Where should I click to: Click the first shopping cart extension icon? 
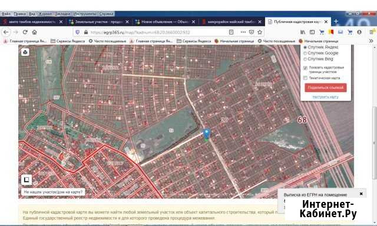click(322, 32)
